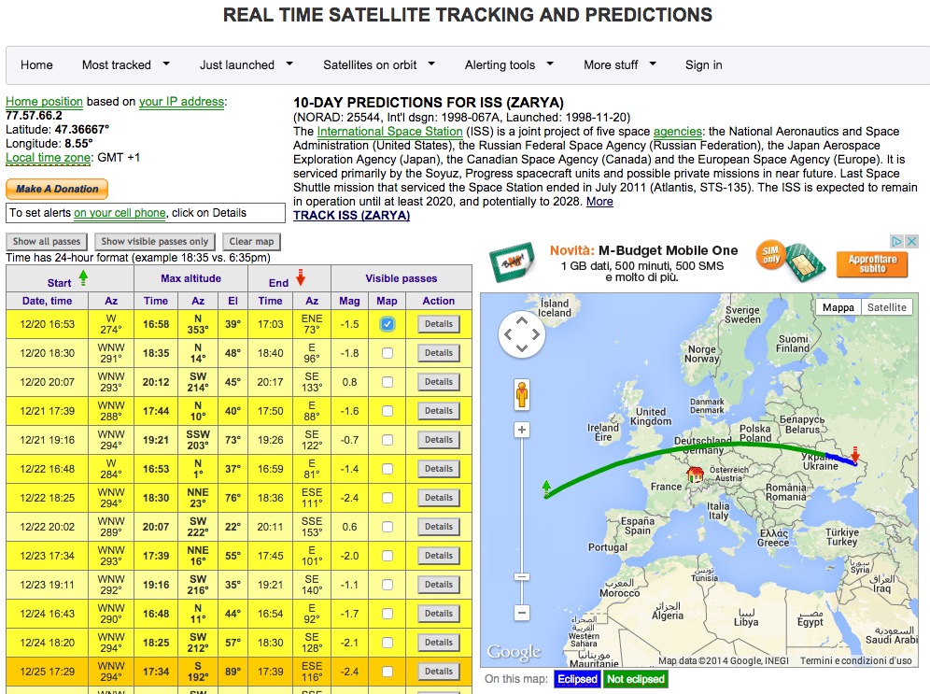Click the green Not eclipsed legend swatch

point(635,679)
